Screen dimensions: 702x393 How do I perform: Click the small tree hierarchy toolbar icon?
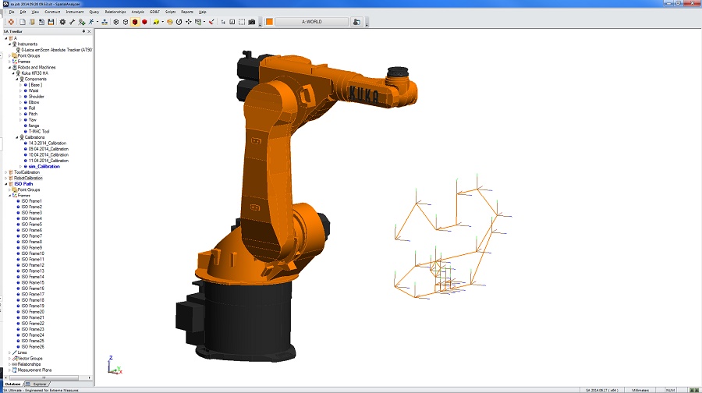(223, 22)
